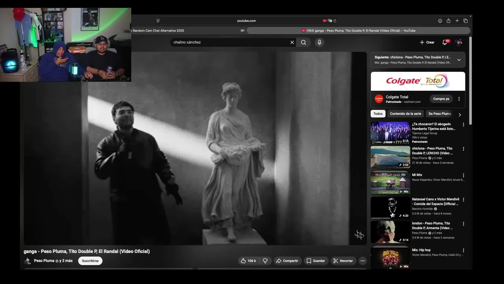This screenshot has height=284, width=504.
Task: Reload the page in Safari
Action: [335, 21]
